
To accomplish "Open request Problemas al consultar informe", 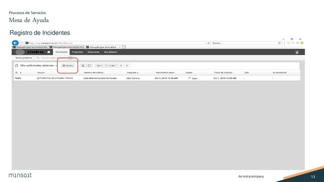I will coord(56,78).
